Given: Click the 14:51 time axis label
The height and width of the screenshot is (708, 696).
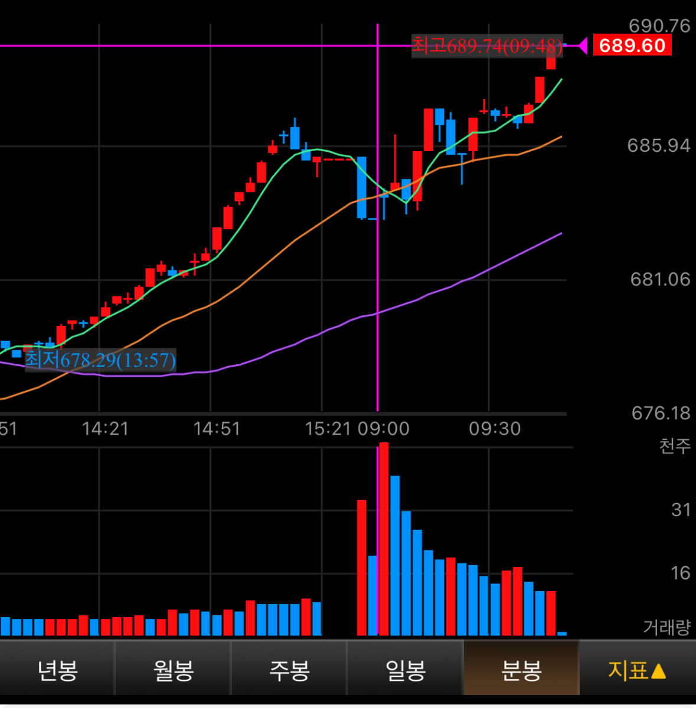Looking at the screenshot, I should [217, 429].
